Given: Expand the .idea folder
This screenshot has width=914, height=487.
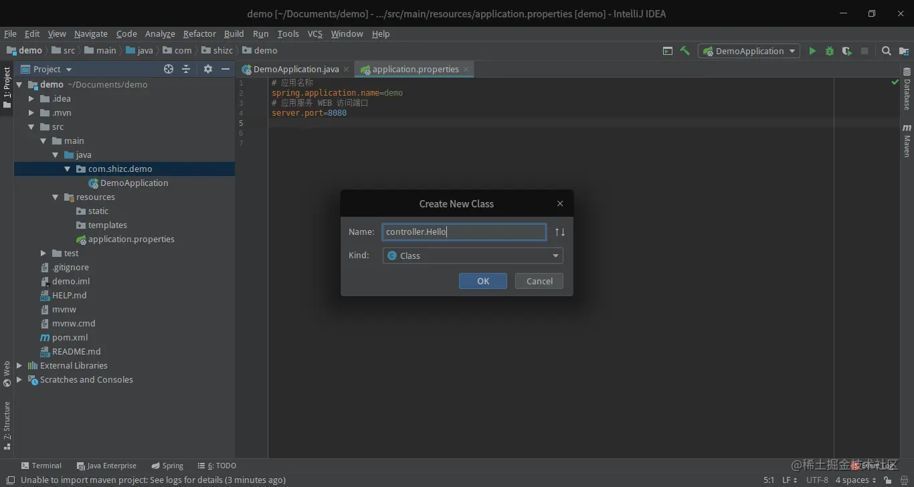Looking at the screenshot, I should (x=31, y=99).
